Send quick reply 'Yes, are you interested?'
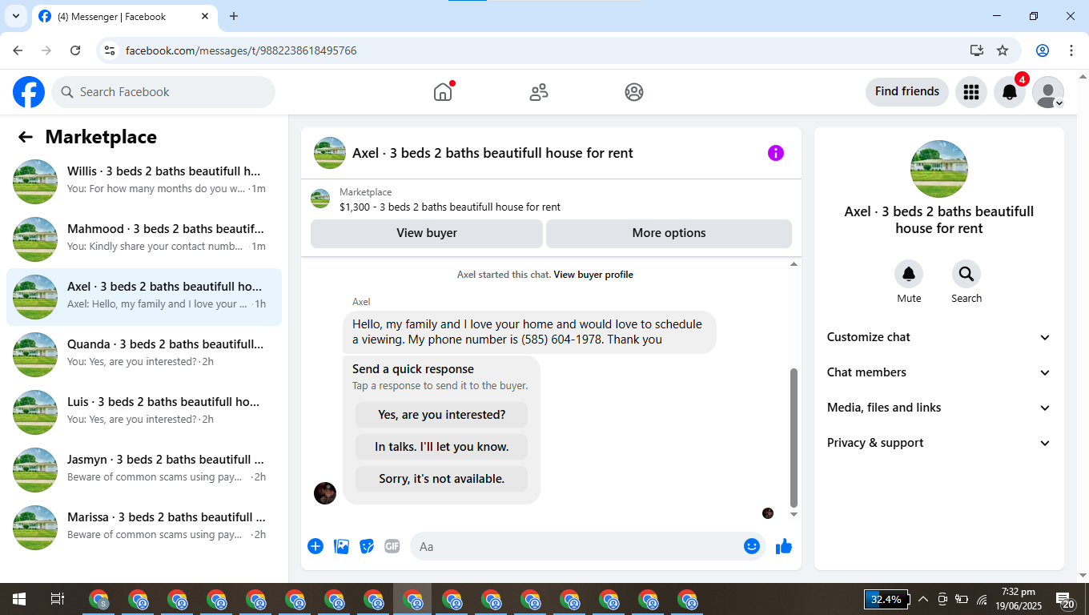The height and width of the screenshot is (615, 1089). tap(442, 415)
